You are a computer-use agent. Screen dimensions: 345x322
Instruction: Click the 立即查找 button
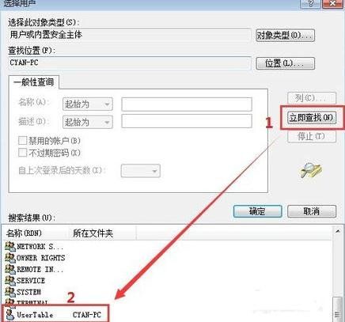click(x=312, y=117)
